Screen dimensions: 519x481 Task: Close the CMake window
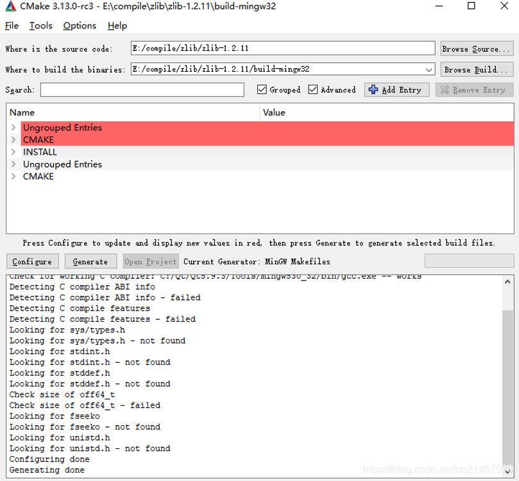[504, 6]
